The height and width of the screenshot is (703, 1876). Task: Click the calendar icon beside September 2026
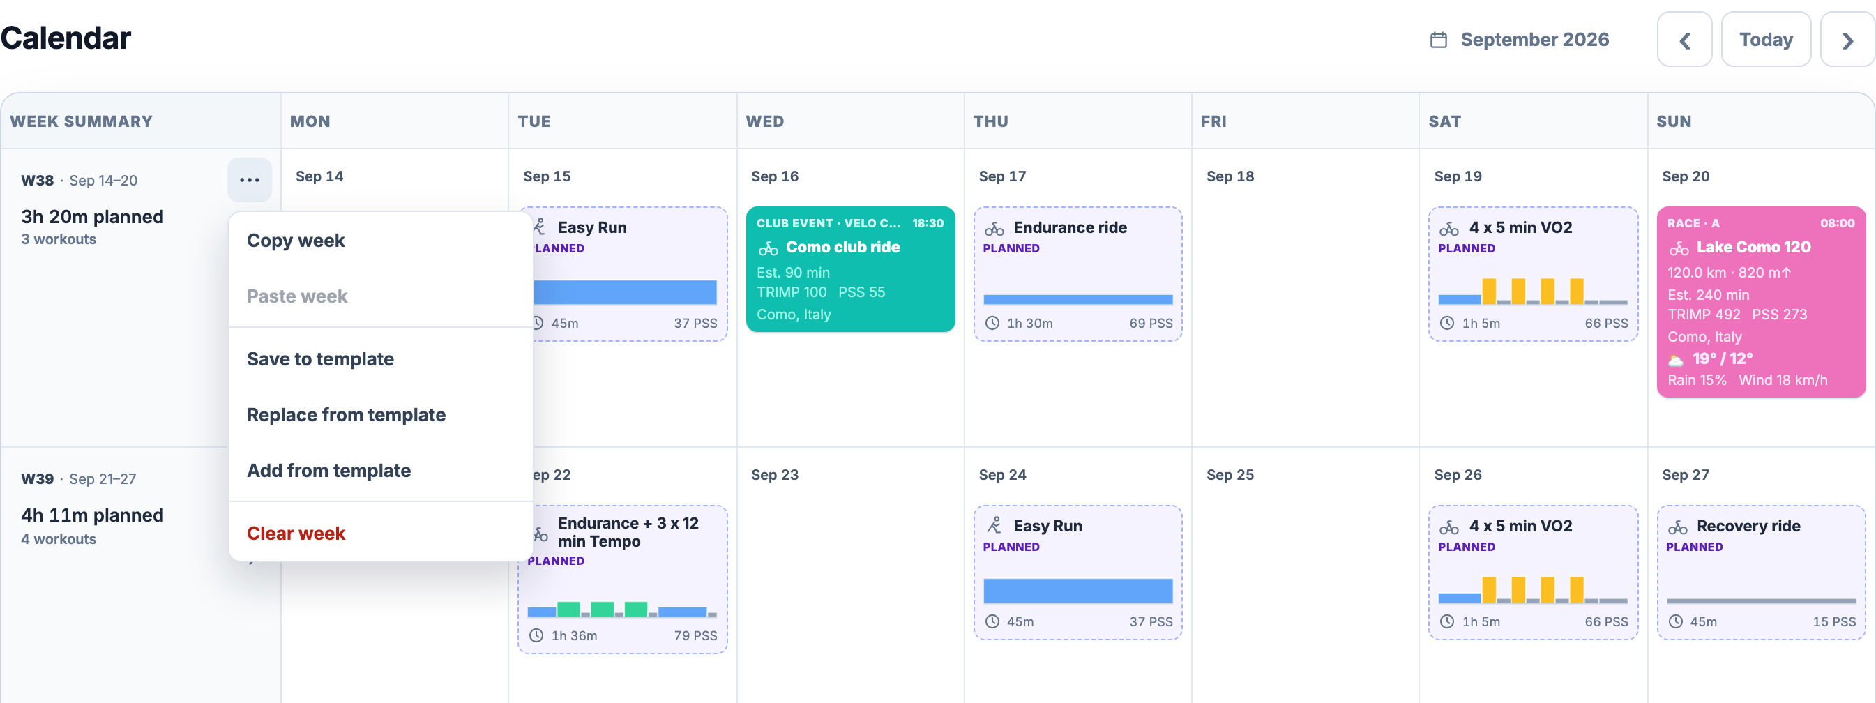(1438, 40)
